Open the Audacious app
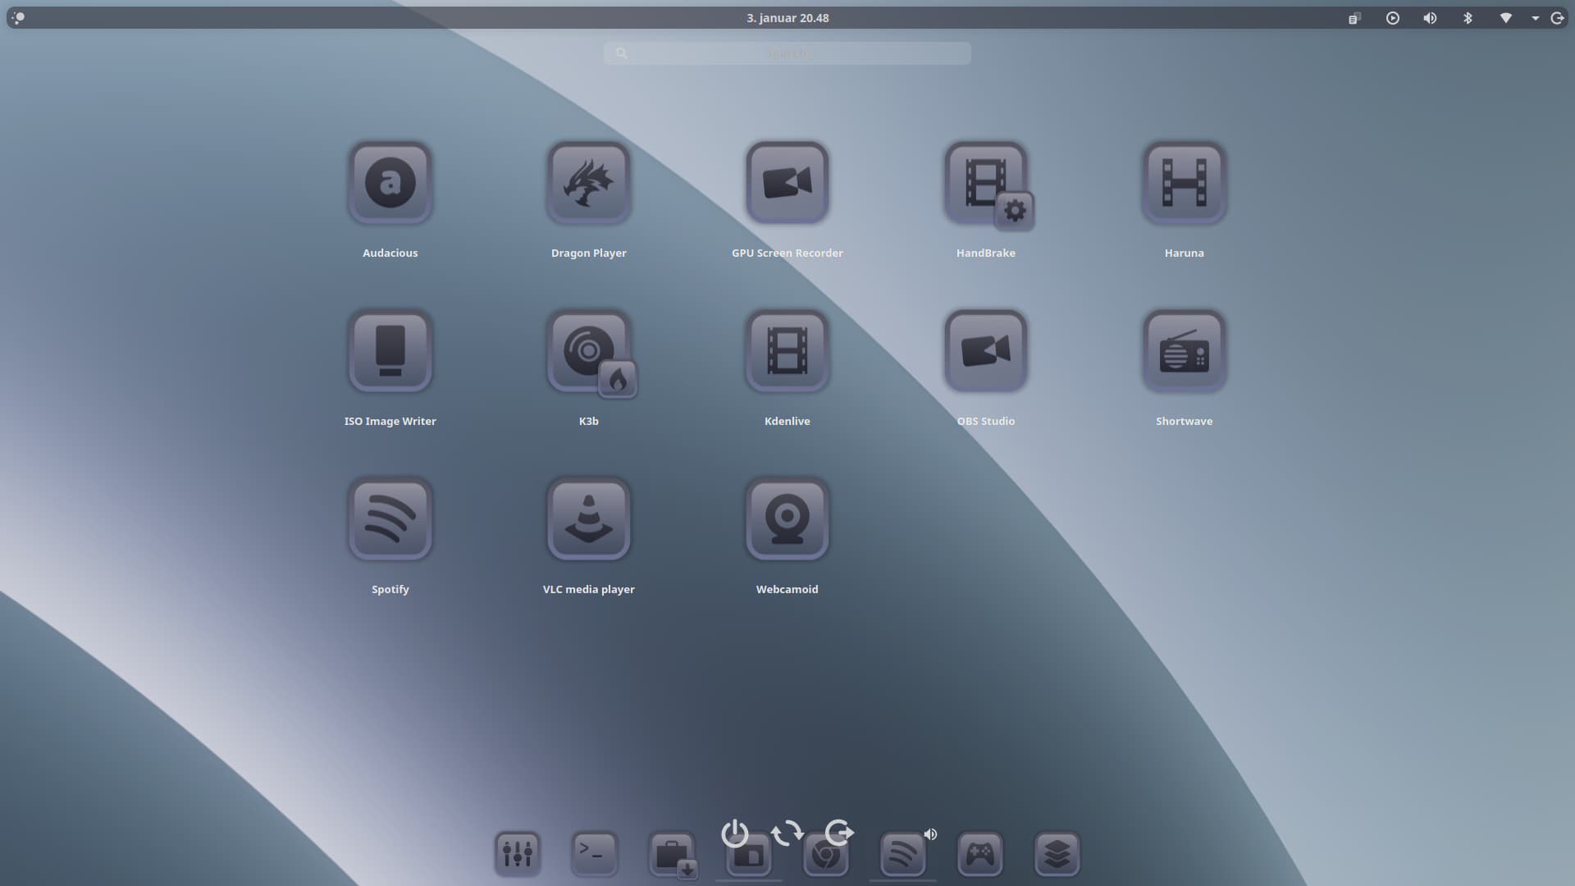This screenshot has height=886, width=1575. [x=390, y=183]
